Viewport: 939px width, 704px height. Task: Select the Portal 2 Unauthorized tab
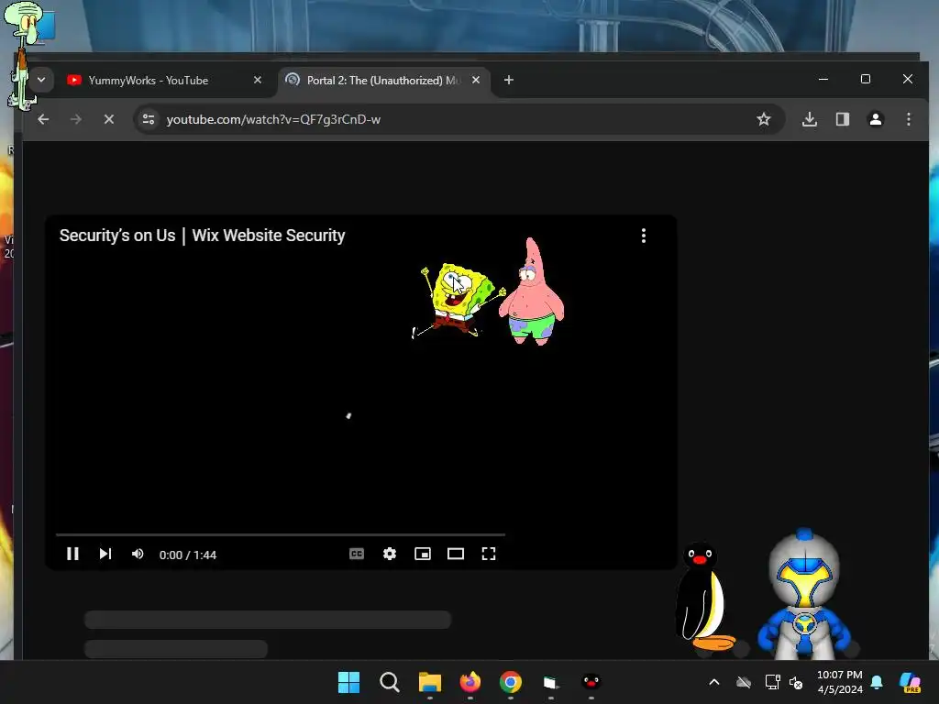point(383,81)
